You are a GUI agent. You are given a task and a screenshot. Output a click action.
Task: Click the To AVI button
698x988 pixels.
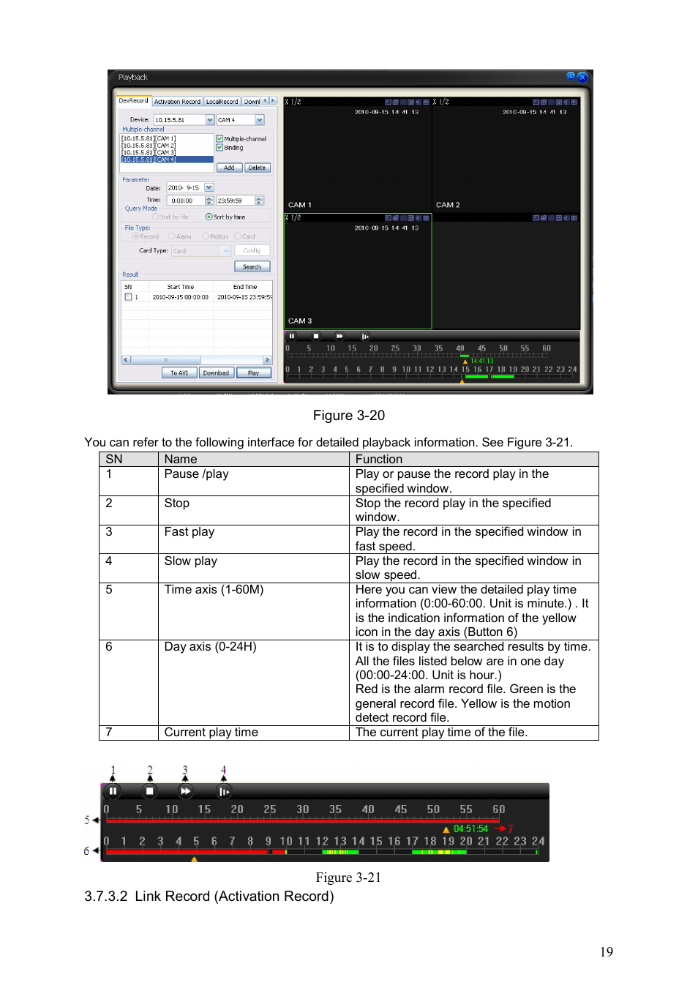coord(180,373)
